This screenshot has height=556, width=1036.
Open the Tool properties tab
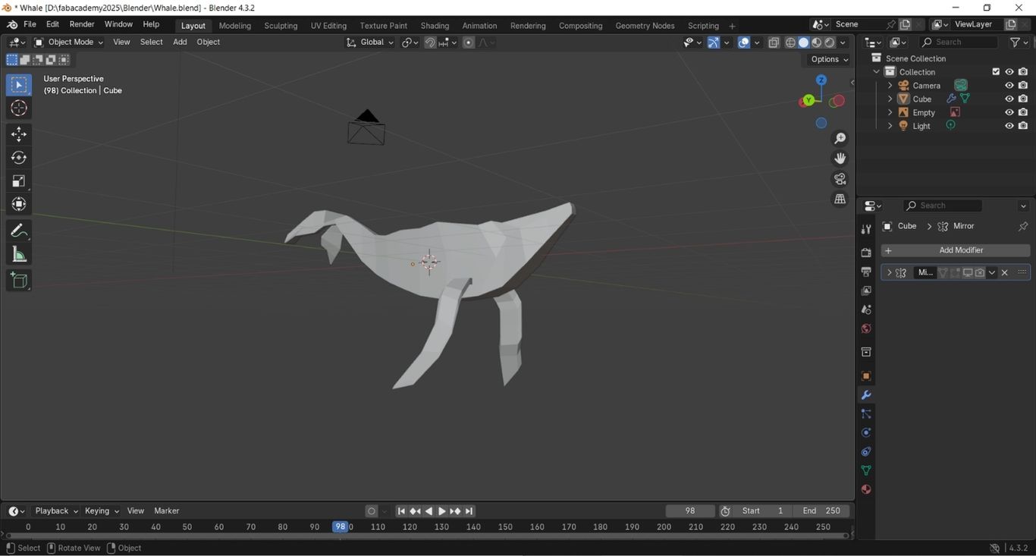[x=866, y=229]
